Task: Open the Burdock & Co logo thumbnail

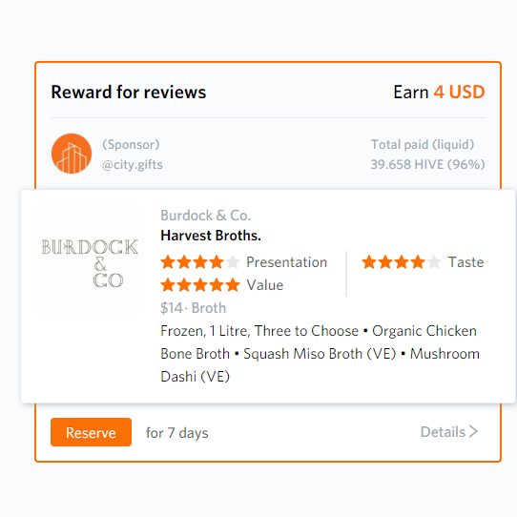Action: (90, 260)
